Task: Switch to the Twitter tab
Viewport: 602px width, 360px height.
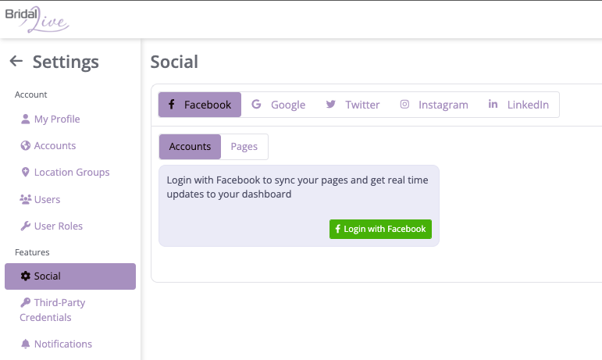Action: [x=352, y=105]
